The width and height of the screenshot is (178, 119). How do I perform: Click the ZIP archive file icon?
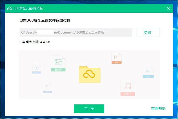(x=116, y=58)
